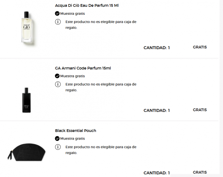
Task: Click Armani Code free sample checkmark icon
Action: (x=57, y=76)
